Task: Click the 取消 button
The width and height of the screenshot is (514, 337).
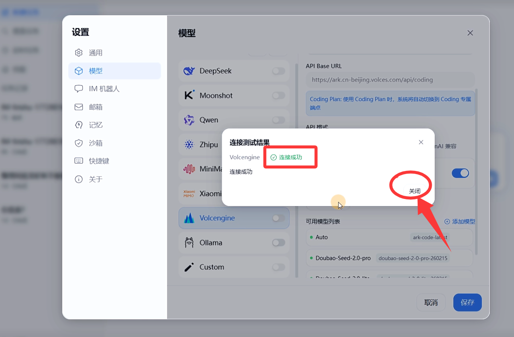Action: (431, 302)
